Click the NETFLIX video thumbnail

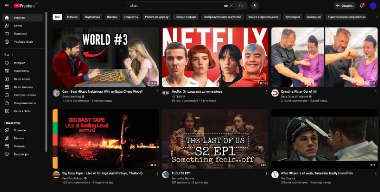tap(215, 57)
